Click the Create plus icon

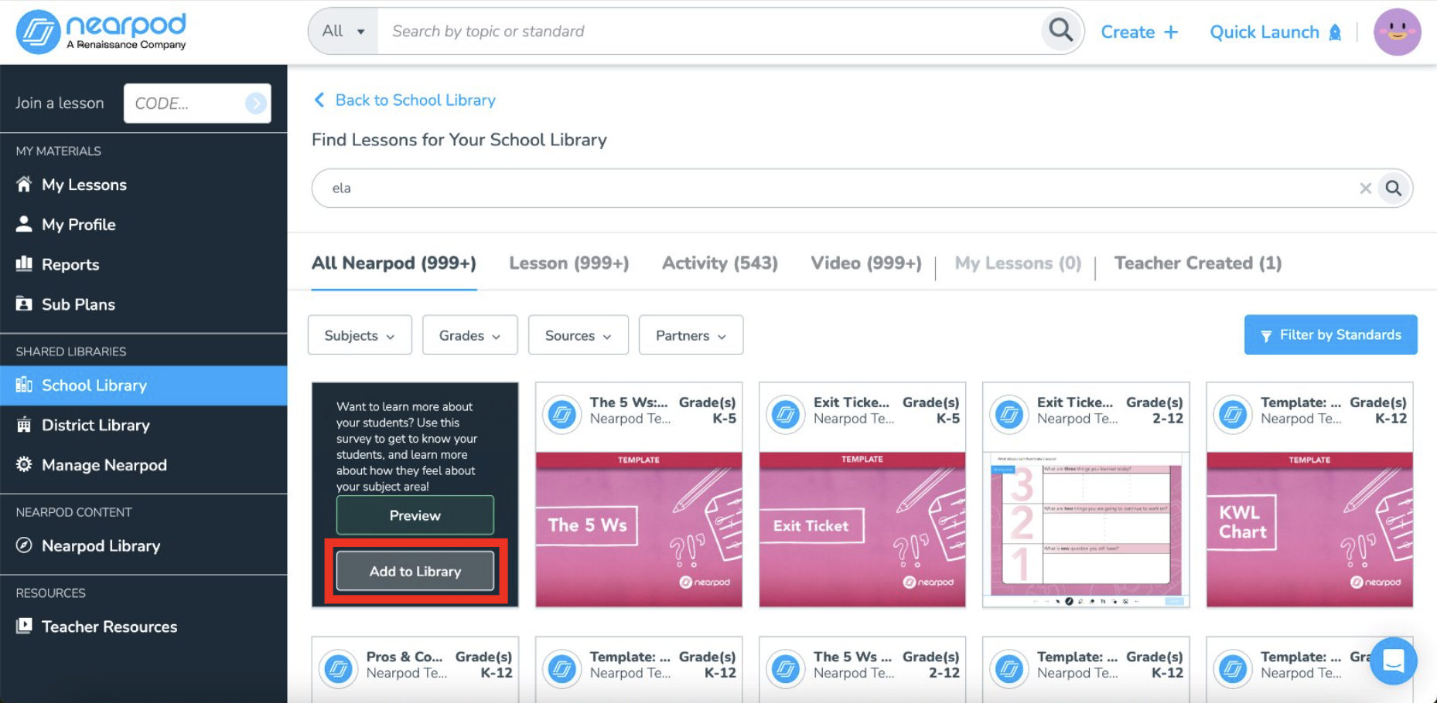1171,32
